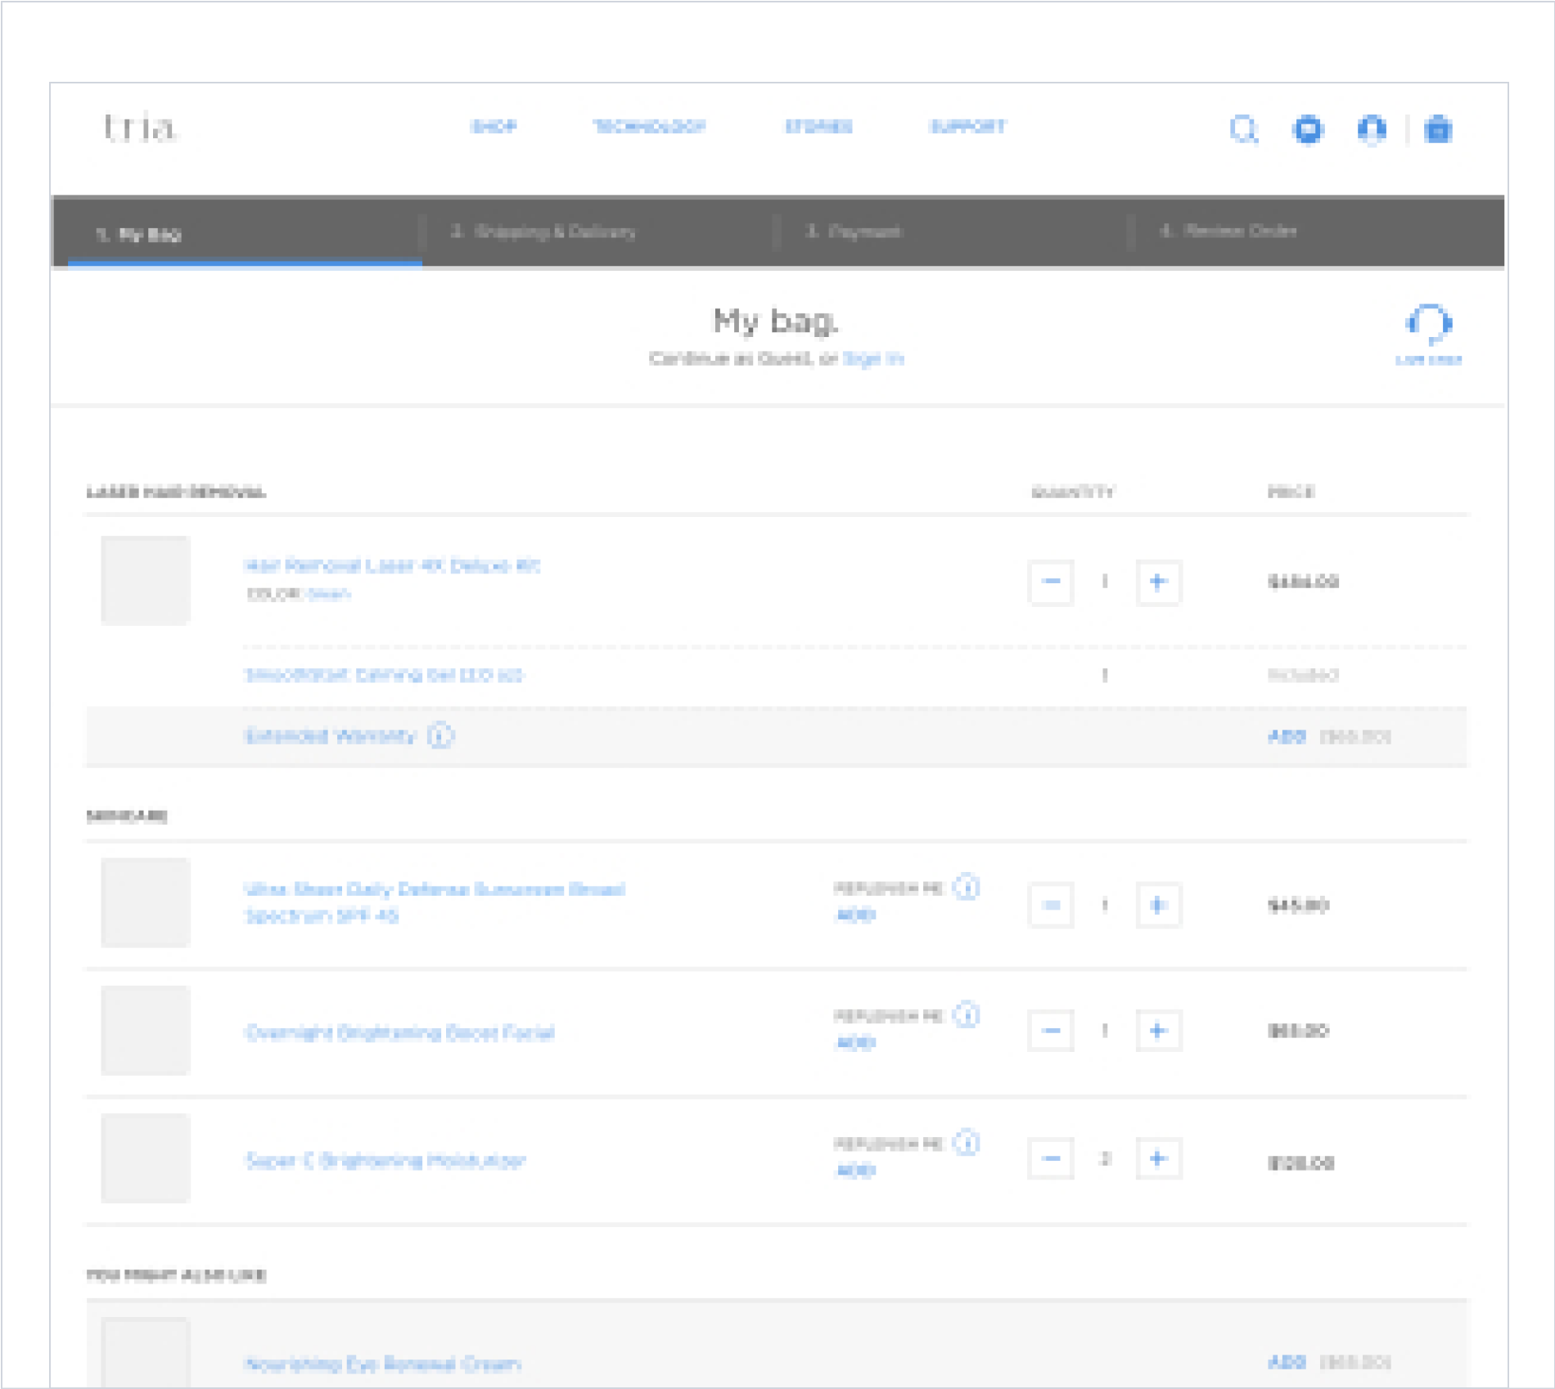The height and width of the screenshot is (1389, 1555).
Task: Open the shopping bag icon in header
Action: click(x=1438, y=129)
